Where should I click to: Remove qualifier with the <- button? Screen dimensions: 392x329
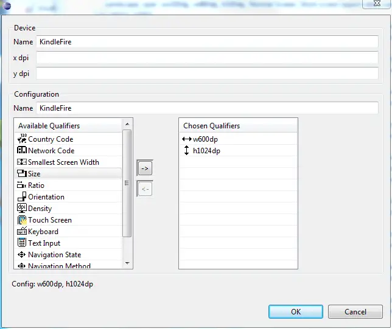click(x=145, y=189)
